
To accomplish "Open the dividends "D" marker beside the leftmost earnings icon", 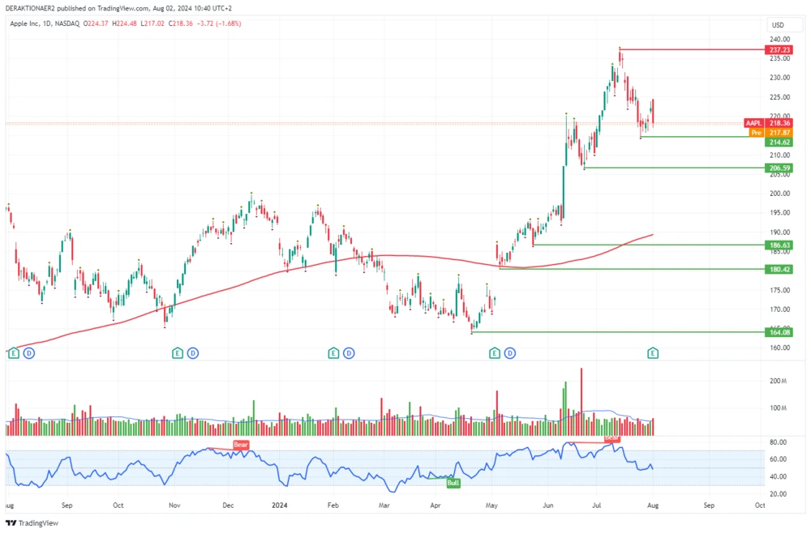I will click(29, 353).
